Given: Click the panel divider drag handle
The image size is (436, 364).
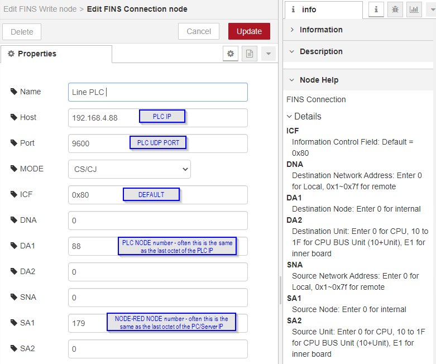Looking at the screenshot, I should pyautogui.click(x=281, y=290).
